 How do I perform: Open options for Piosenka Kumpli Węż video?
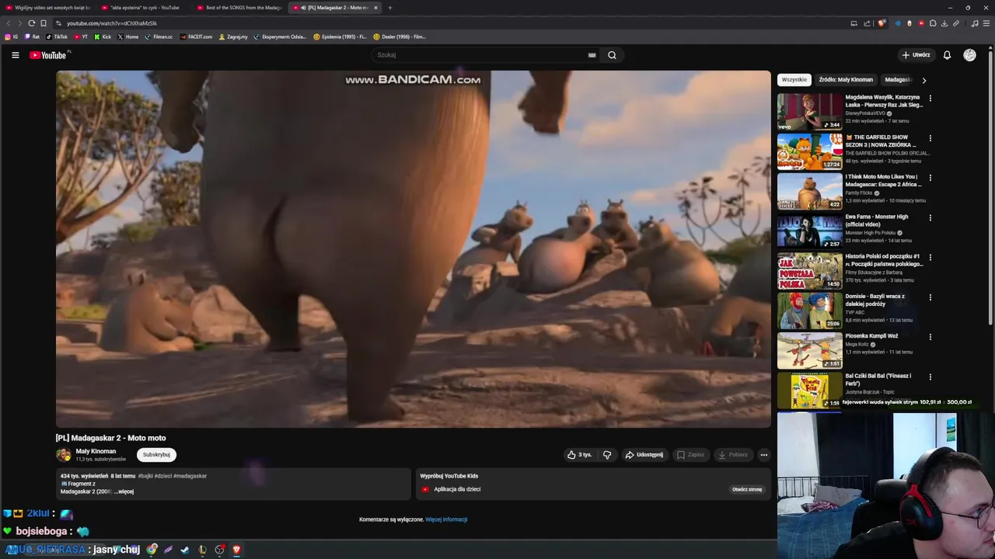coord(930,337)
